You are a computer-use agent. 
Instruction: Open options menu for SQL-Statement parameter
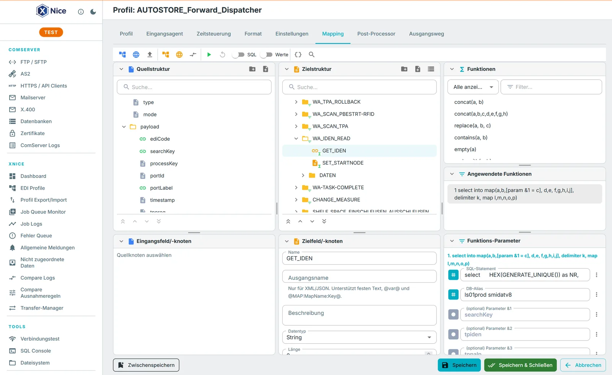(596, 275)
